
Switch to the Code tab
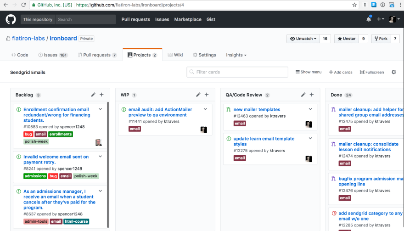tap(20, 55)
